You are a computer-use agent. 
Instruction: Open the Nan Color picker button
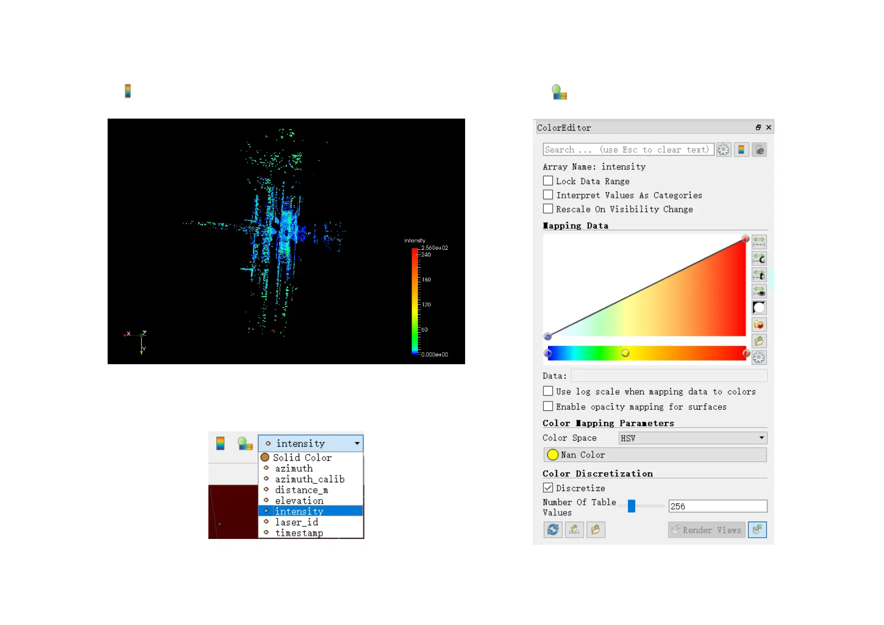[x=655, y=454]
